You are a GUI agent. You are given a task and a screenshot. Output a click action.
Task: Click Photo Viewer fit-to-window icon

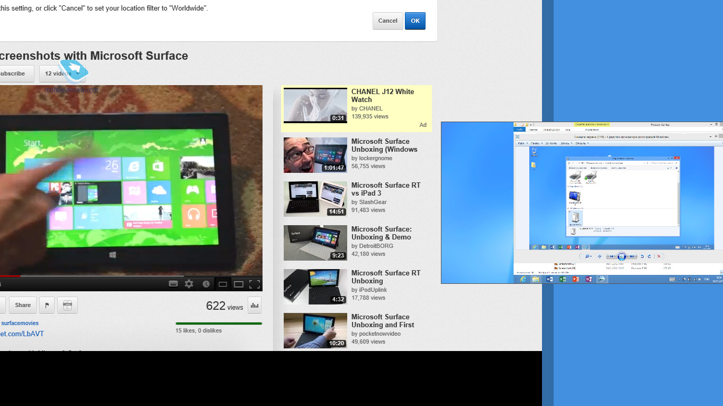point(600,256)
